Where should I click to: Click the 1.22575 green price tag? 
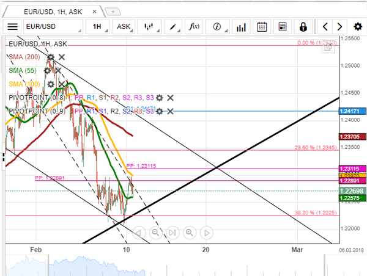[x=352, y=198]
